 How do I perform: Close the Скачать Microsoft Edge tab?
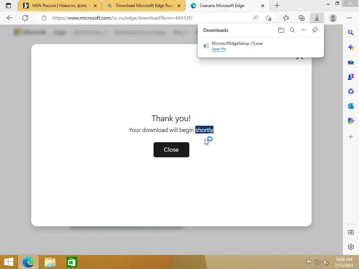pos(263,6)
